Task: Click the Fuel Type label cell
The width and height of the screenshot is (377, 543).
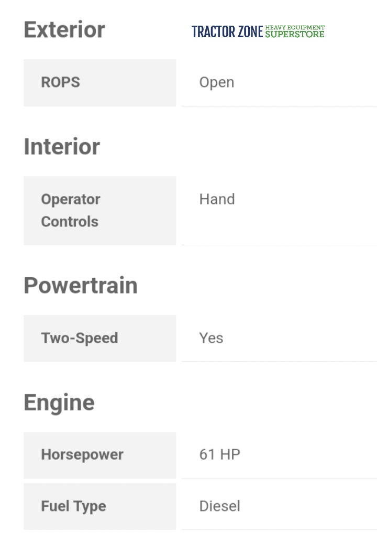Action: [99, 506]
